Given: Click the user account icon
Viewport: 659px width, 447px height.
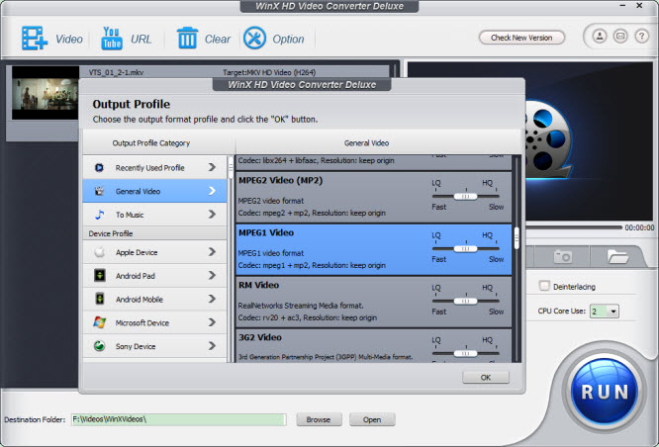Looking at the screenshot, I should click(600, 37).
